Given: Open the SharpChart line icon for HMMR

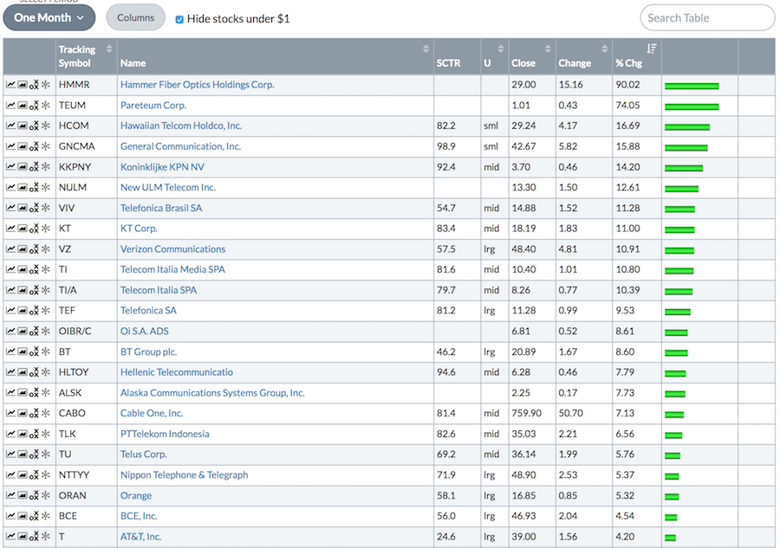Looking at the screenshot, I should pos(10,85).
